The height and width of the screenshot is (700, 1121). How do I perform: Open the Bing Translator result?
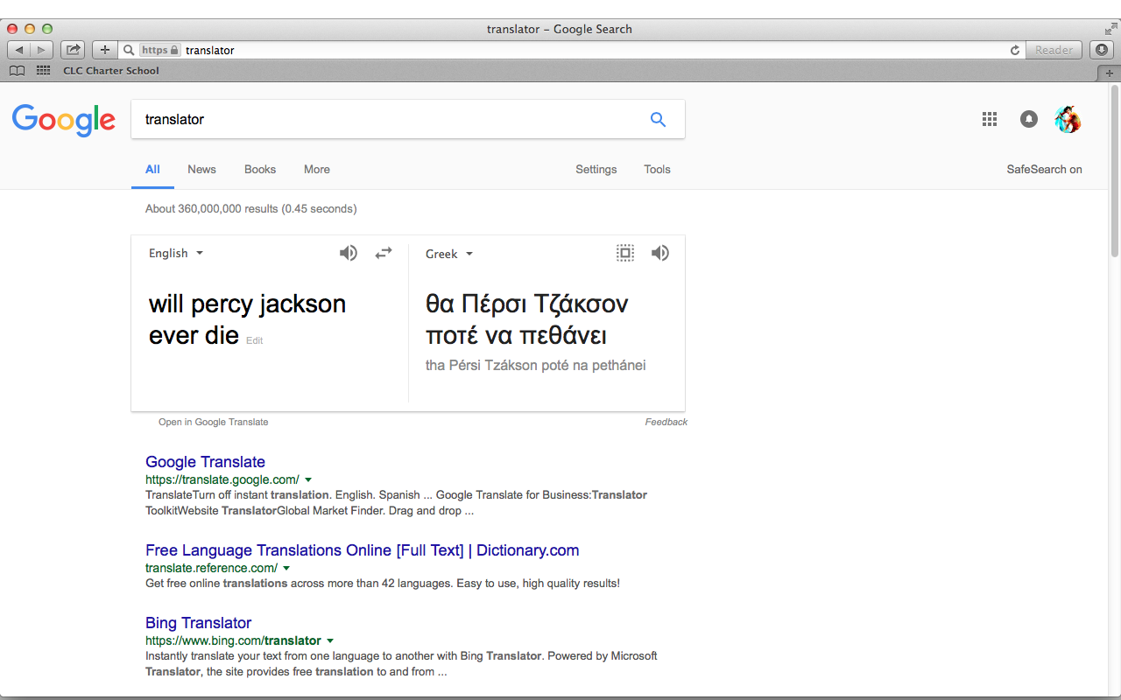pyautogui.click(x=198, y=623)
